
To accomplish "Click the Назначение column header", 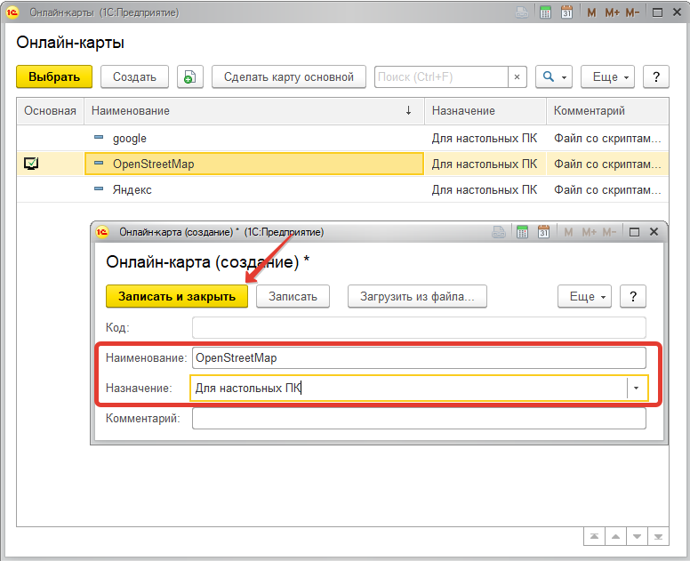I will tap(485, 111).
